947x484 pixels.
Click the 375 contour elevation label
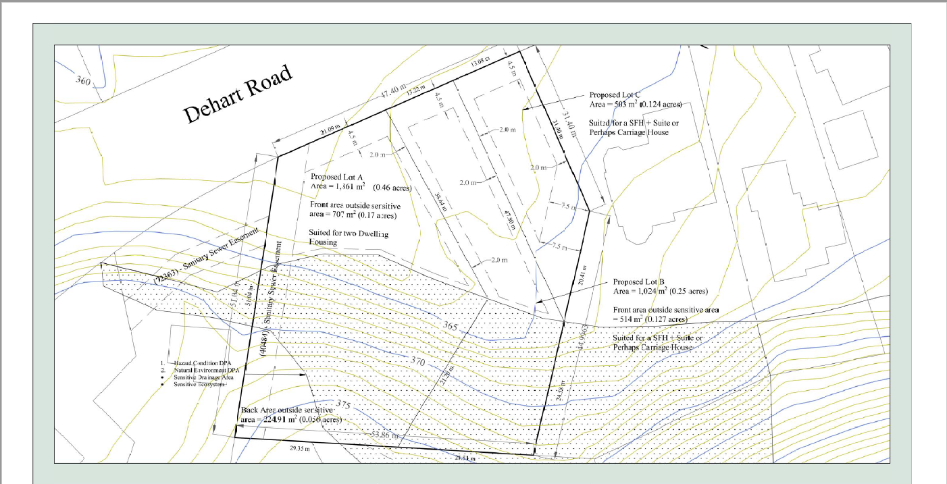point(343,406)
